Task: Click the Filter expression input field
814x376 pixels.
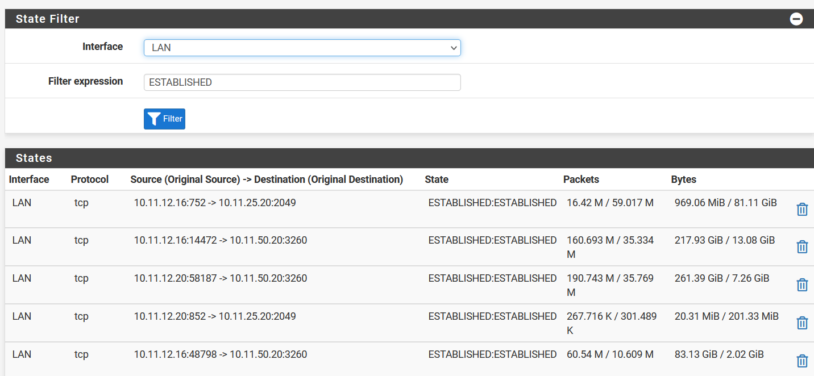Action: pyautogui.click(x=302, y=82)
